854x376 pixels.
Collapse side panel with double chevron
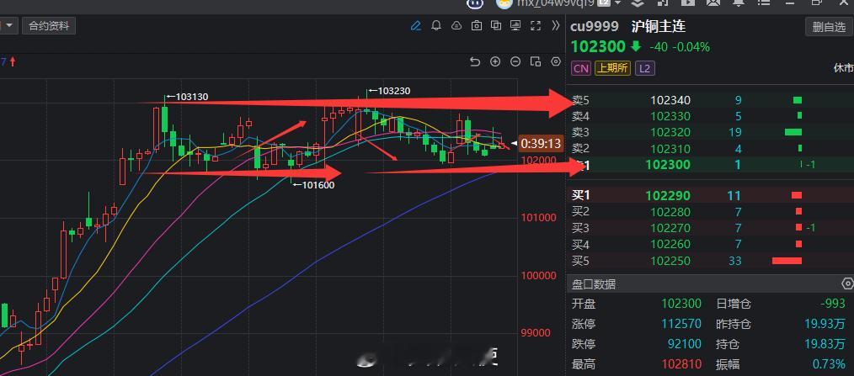coord(556,25)
